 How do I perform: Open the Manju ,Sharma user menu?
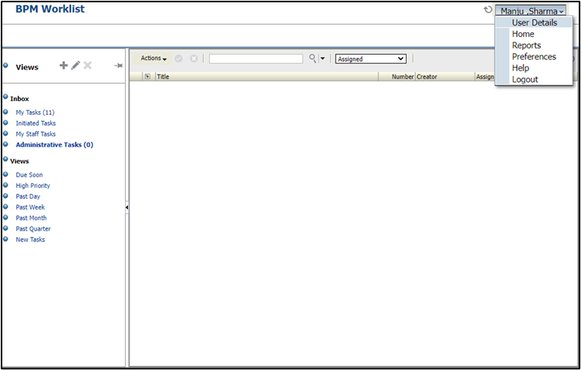[532, 11]
